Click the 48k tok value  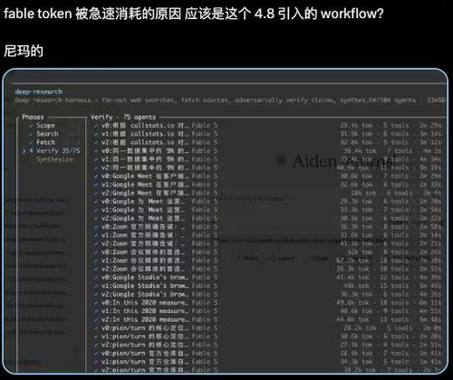[356, 286]
